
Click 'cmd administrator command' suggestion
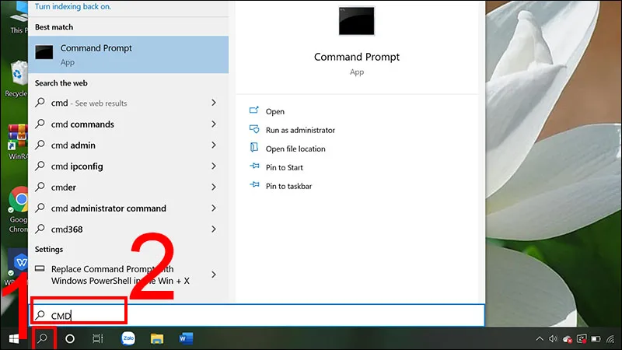[128, 208]
